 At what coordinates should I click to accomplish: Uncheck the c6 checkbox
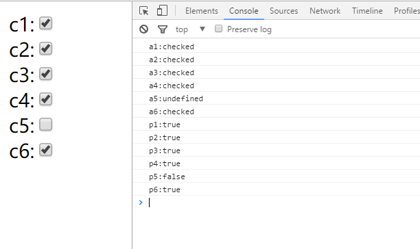tap(45, 150)
